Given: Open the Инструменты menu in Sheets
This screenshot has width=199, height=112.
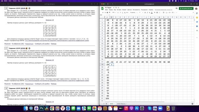Looking at the screenshot, I should [136, 10].
